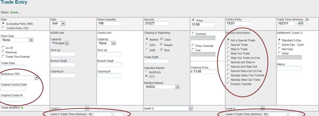Select Contra Party (OE) role
The height and width of the screenshot is (116, 319).
[3, 28]
